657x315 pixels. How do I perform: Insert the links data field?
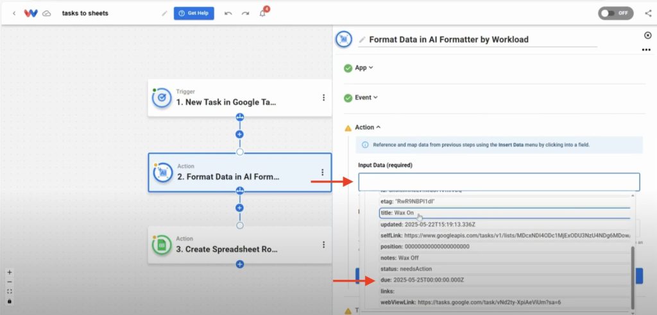(x=504, y=291)
